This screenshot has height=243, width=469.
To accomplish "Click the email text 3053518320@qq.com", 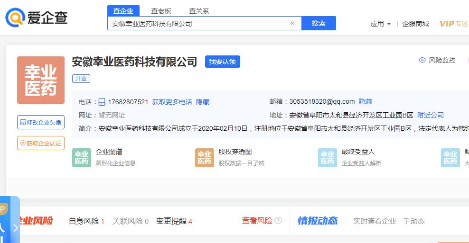I will 322,101.
